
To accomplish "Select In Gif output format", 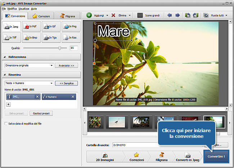I will tap(51, 27).
